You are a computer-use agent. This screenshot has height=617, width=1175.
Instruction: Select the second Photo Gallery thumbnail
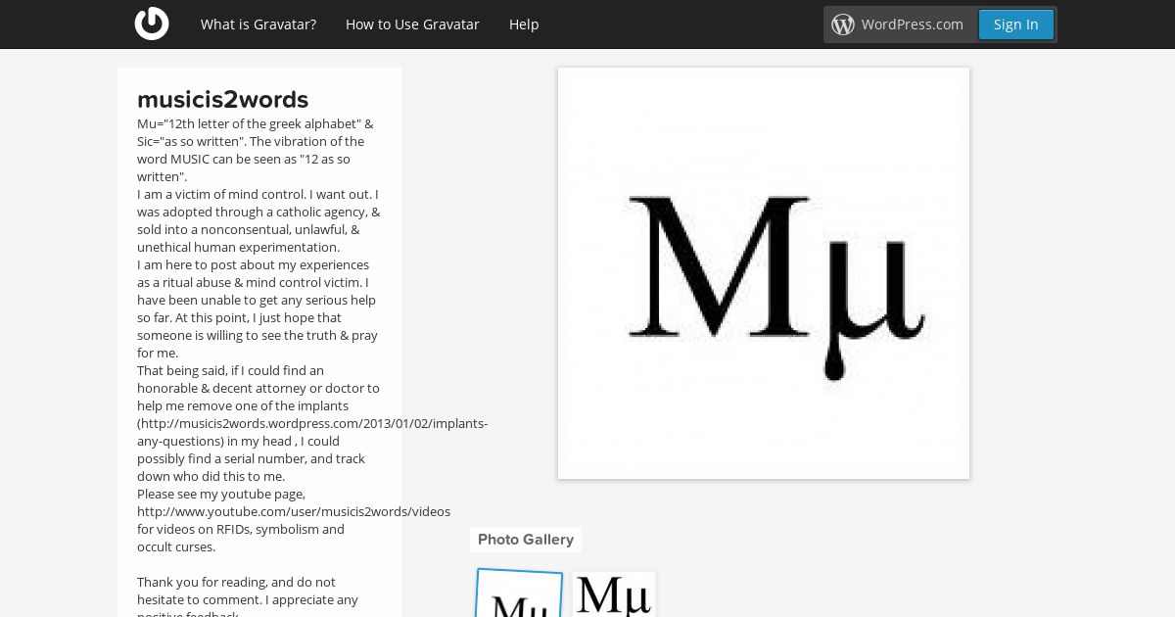pyautogui.click(x=614, y=594)
